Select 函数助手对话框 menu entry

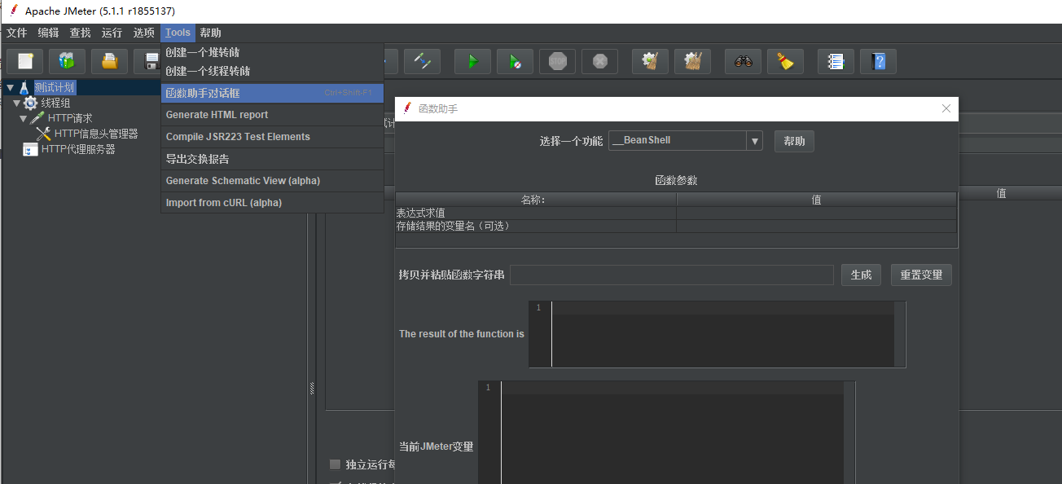pyautogui.click(x=272, y=93)
